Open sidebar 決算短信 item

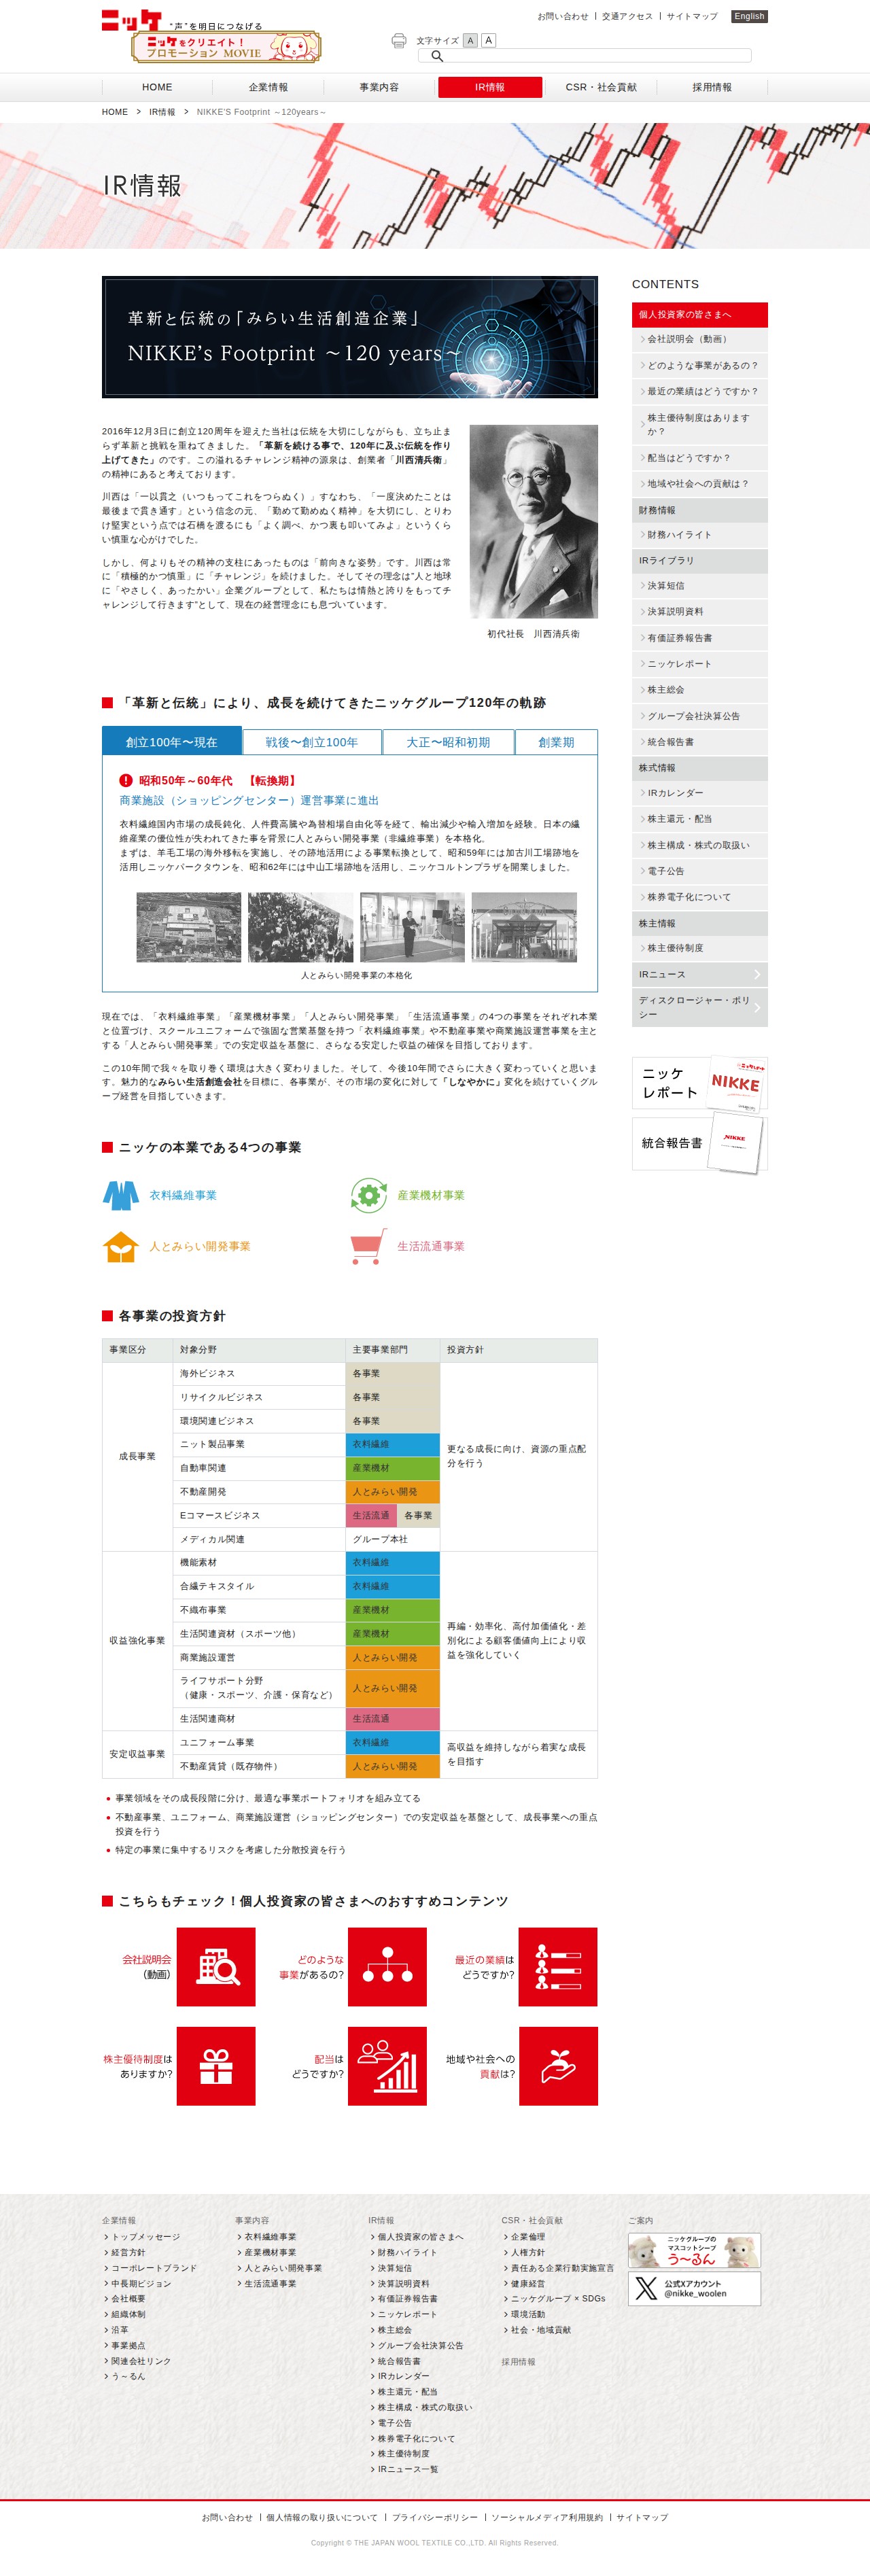pyautogui.click(x=700, y=586)
